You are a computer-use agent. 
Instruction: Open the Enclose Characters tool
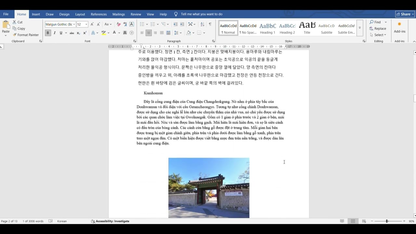(x=132, y=33)
